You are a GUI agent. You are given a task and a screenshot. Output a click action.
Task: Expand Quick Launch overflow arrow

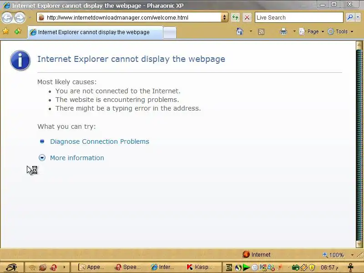click(64, 267)
